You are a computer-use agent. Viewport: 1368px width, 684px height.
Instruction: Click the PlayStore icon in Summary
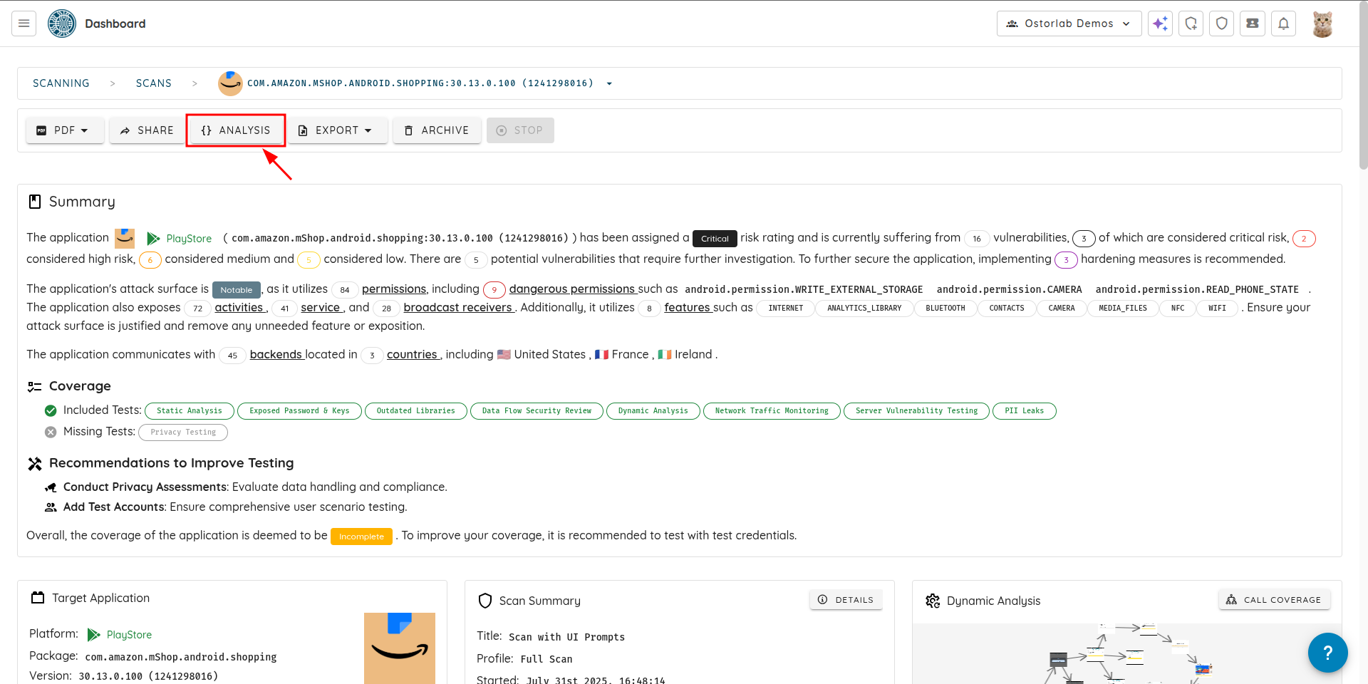[x=152, y=238]
